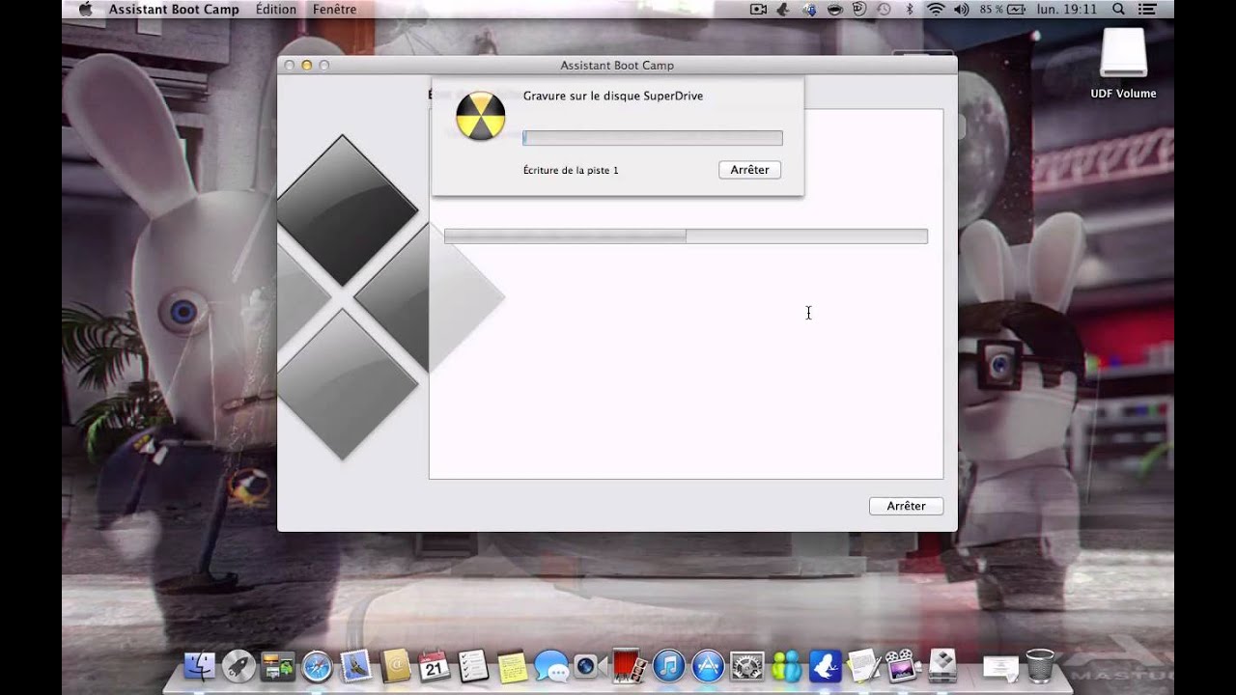Launch Launchpad rocket icon in dock
The height and width of the screenshot is (695, 1236).
[239, 666]
